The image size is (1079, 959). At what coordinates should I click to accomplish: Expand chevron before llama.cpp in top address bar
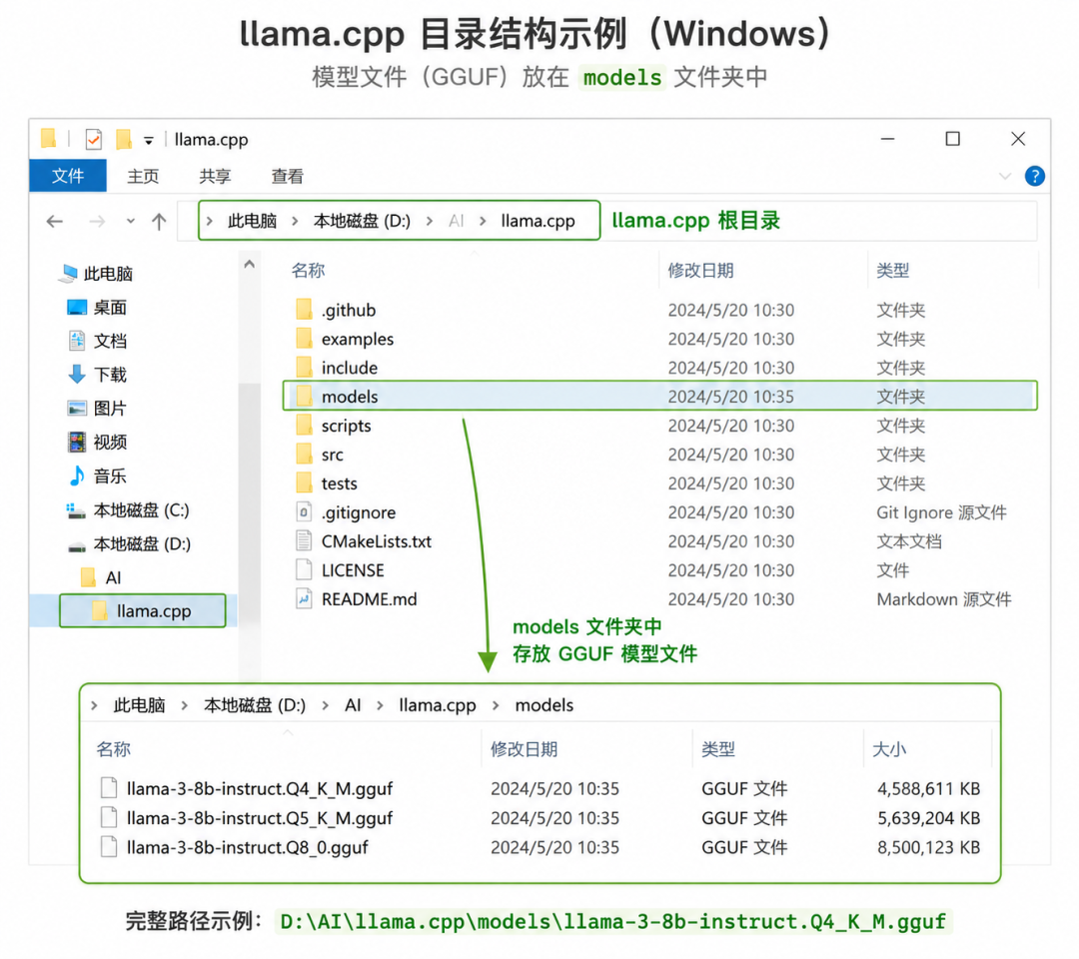(x=483, y=221)
